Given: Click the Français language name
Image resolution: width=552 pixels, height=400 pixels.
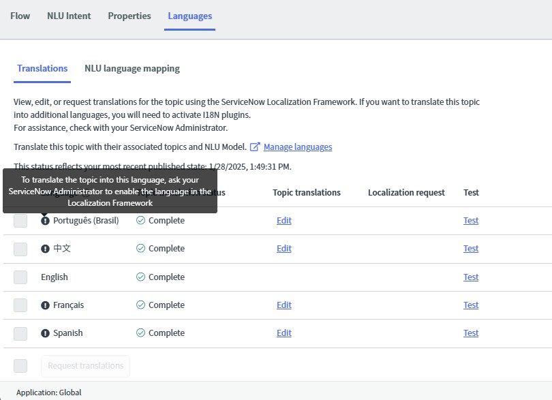Looking at the screenshot, I should click(x=68, y=305).
